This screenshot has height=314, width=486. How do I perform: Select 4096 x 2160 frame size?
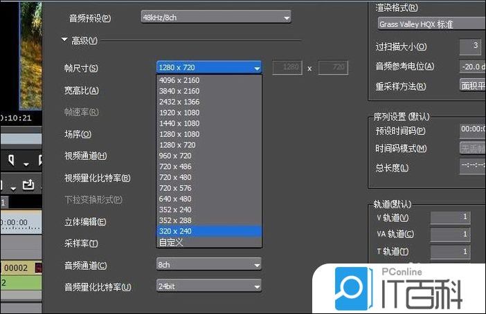point(209,80)
